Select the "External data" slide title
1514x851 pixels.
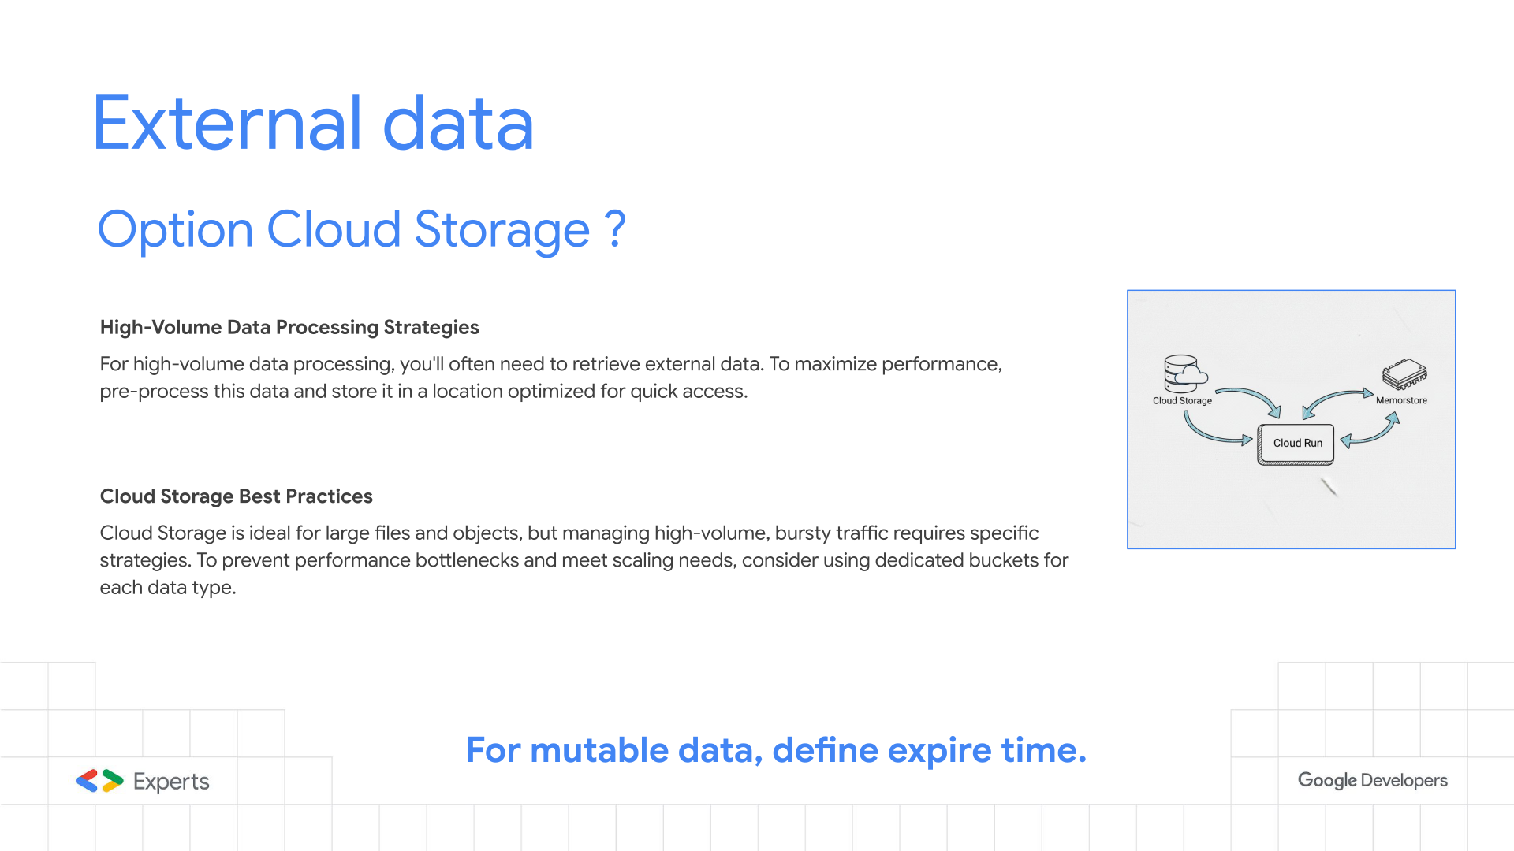coord(313,124)
